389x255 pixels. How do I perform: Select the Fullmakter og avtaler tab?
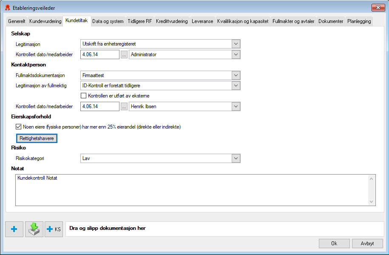pyautogui.click(x=293, y=21)
